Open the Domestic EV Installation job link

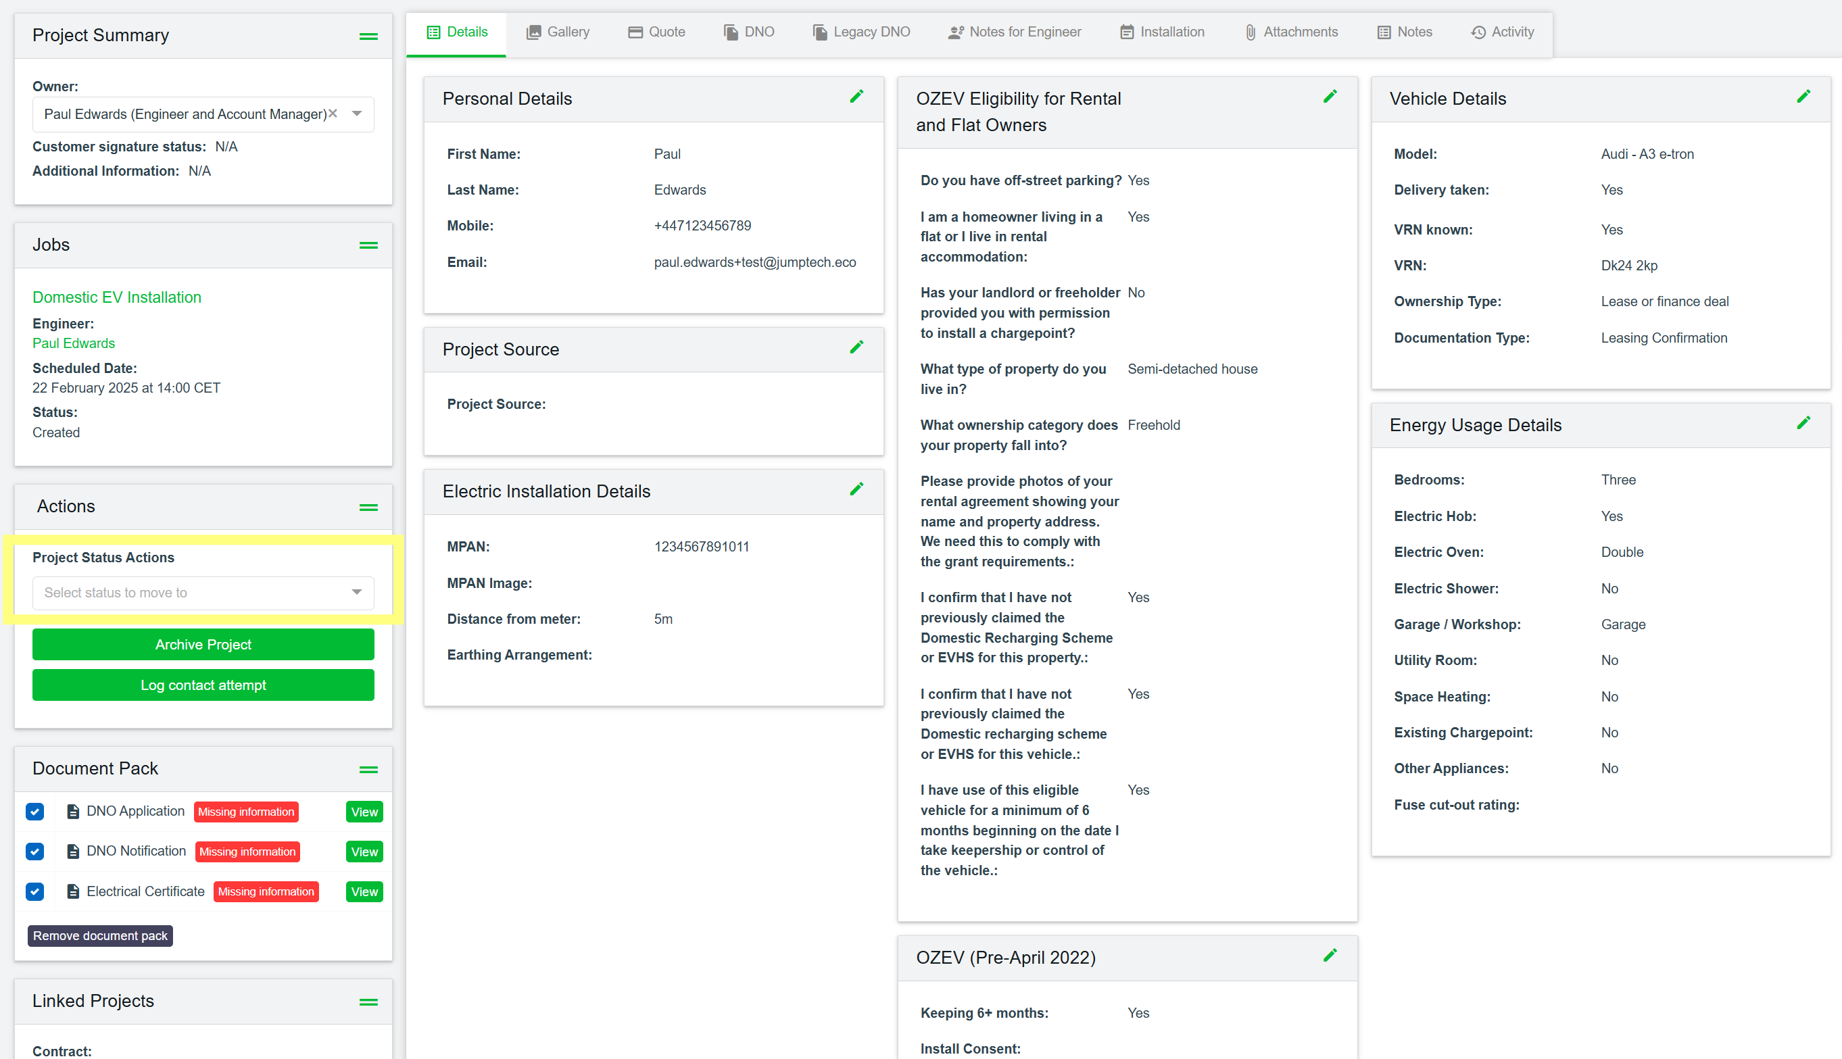tap(116, 297)
